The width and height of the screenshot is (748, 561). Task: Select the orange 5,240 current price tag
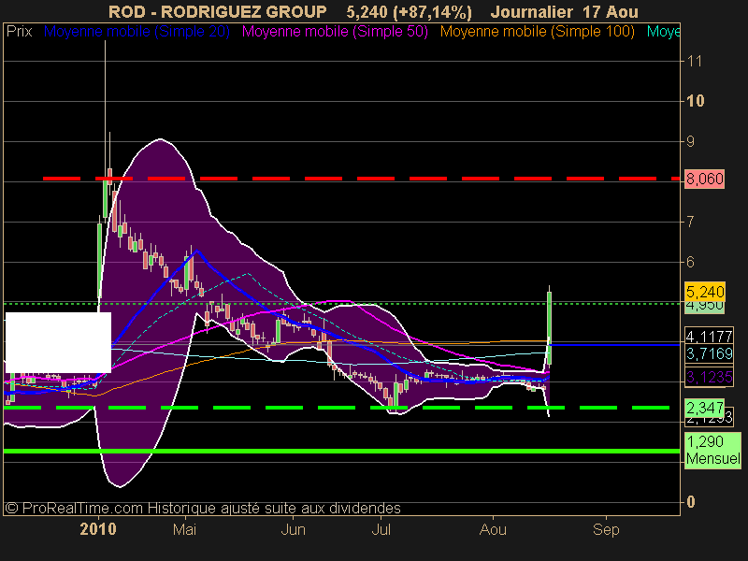tap(705, 291)
